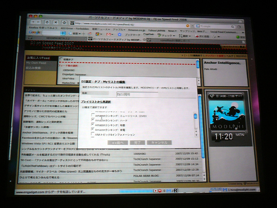Expand the Google toolbar overflow chevron
Image resolution: width=277 pixels, height=208 pixels.
219,37
